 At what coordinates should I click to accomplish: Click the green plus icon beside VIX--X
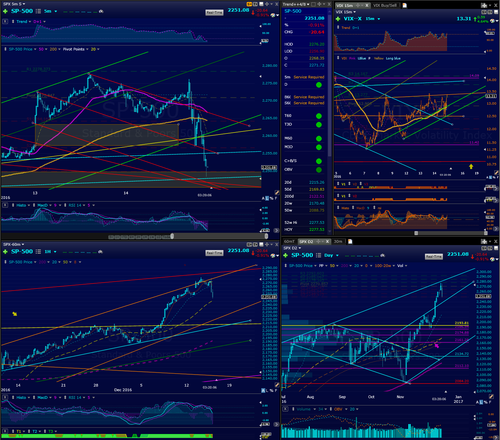[338, 19]
